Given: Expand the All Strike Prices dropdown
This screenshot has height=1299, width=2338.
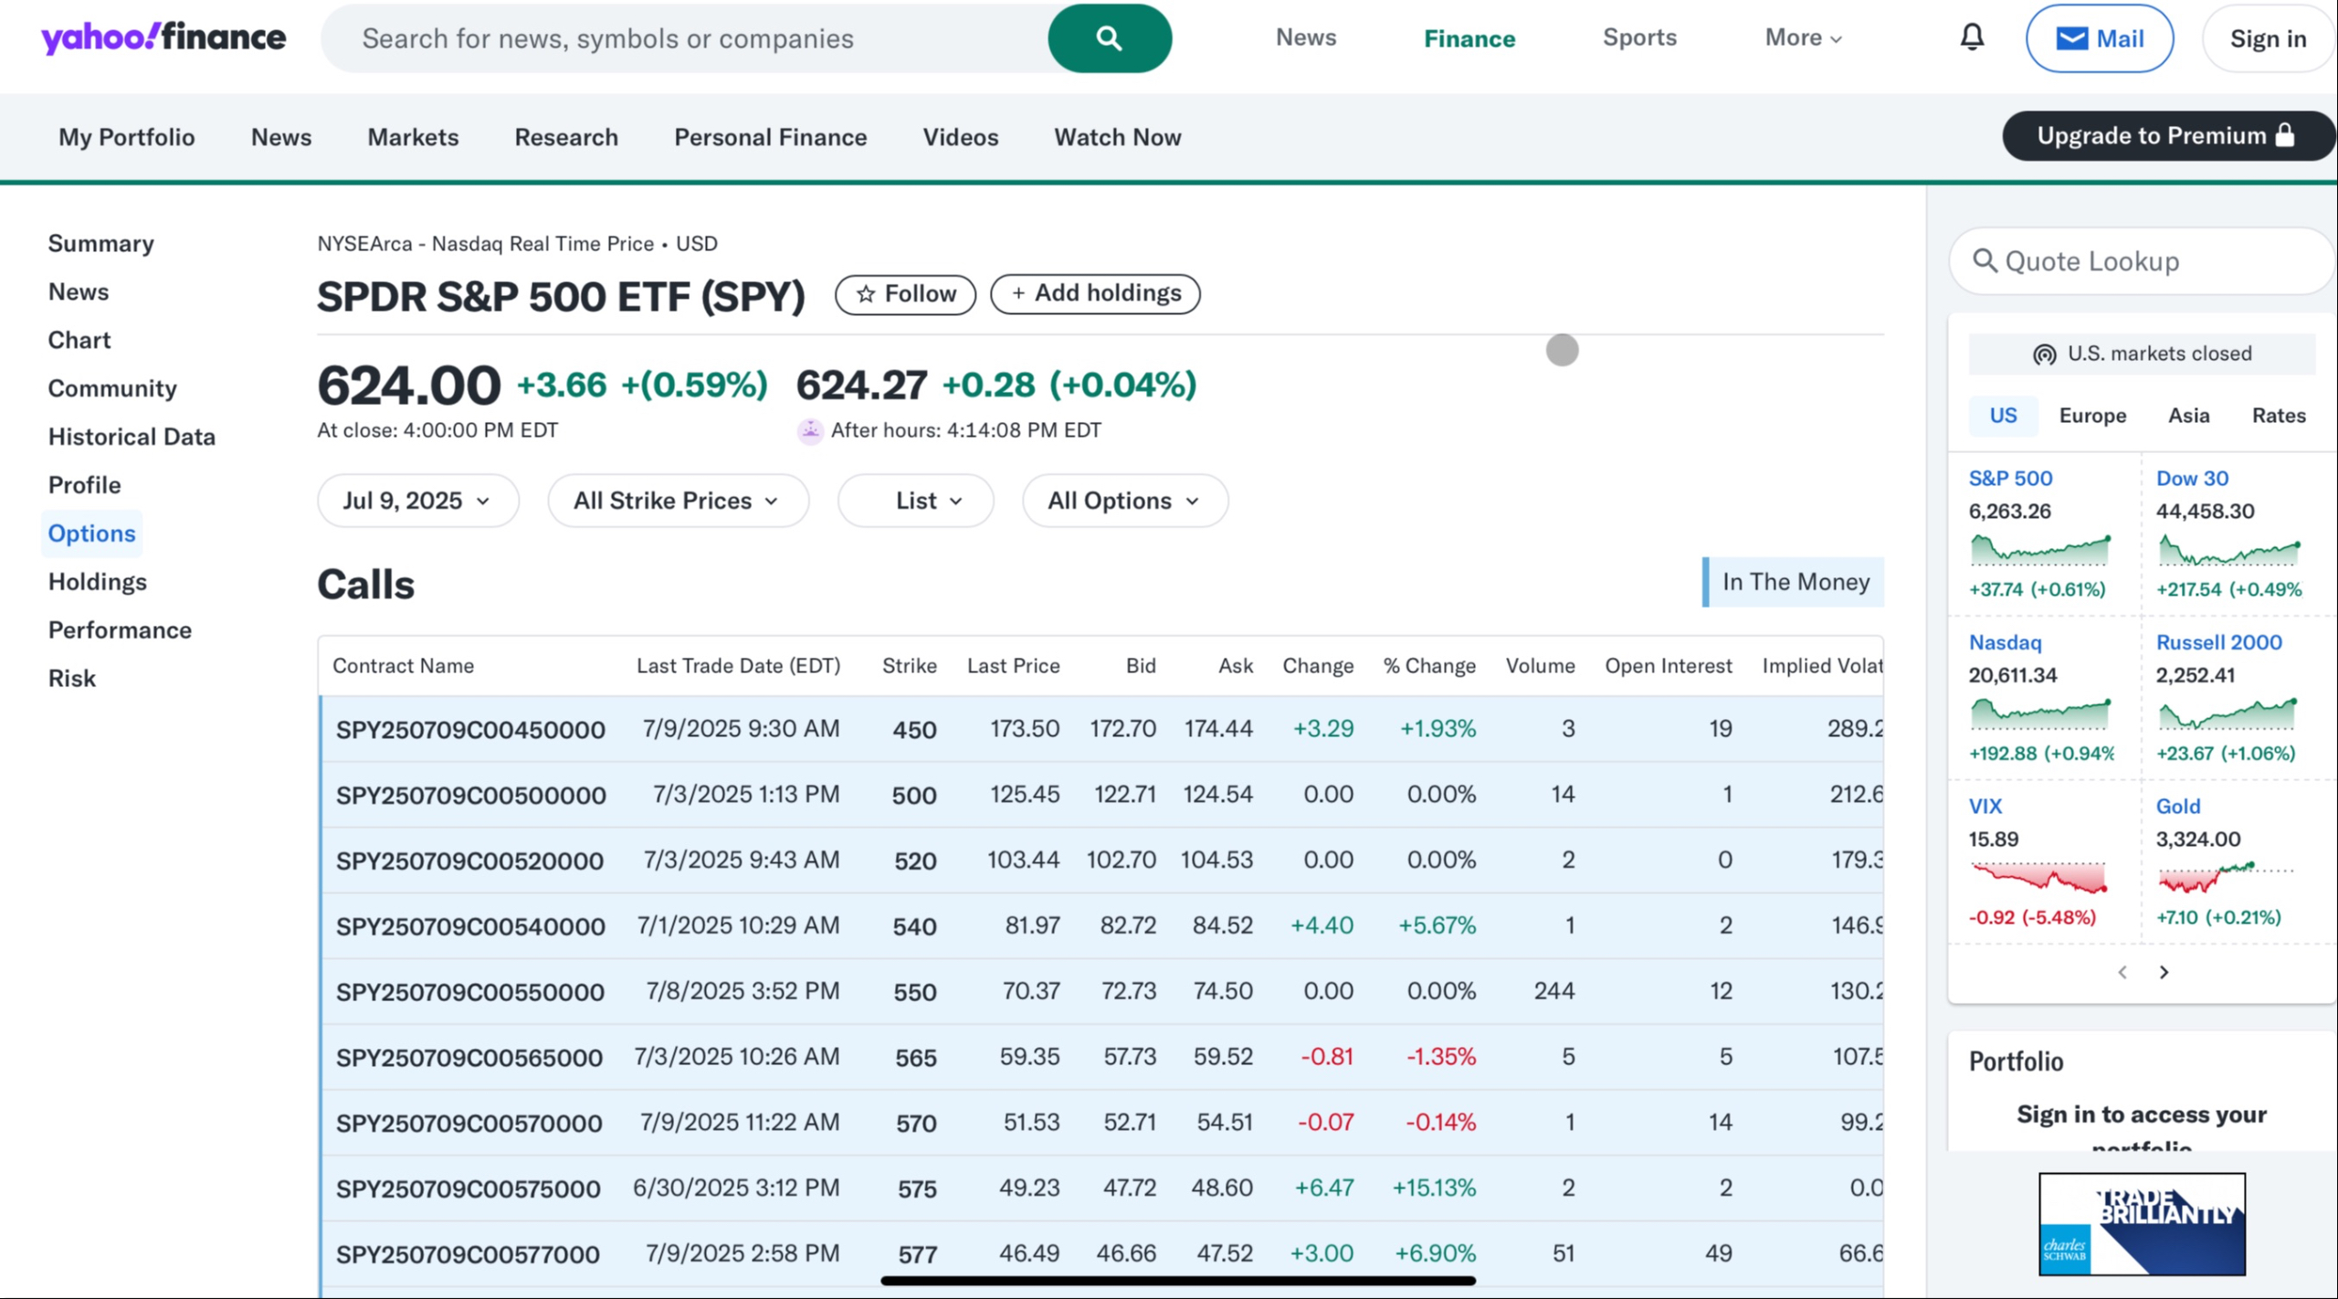Looking at the screenshot, I should point(677,501).
